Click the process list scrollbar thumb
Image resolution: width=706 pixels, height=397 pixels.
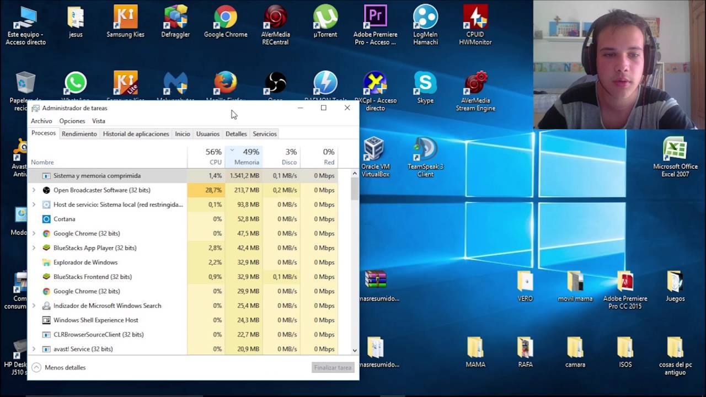[x=354, y=189]
